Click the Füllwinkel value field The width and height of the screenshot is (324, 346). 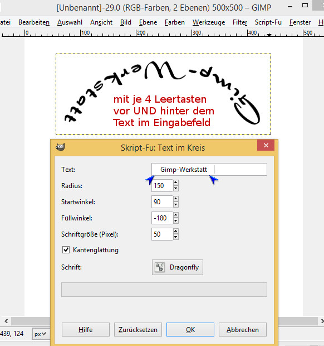pyautogui.click(x=162, y=218)
